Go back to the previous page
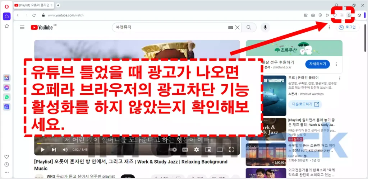368x179 pixels. click(18, 15)
